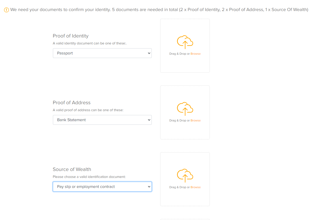This screenshot has width=313, height=220.
Task: Click 'A valid proof of address can be one of these' text
Action: [x=88, y=110]
